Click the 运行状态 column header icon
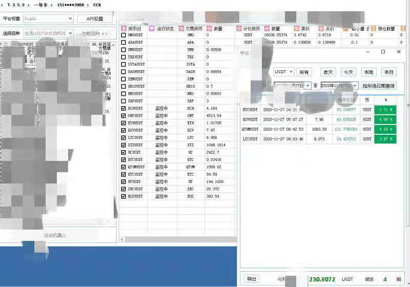The image size is (410, 287). pyautogui.click(x=152, y=29)
